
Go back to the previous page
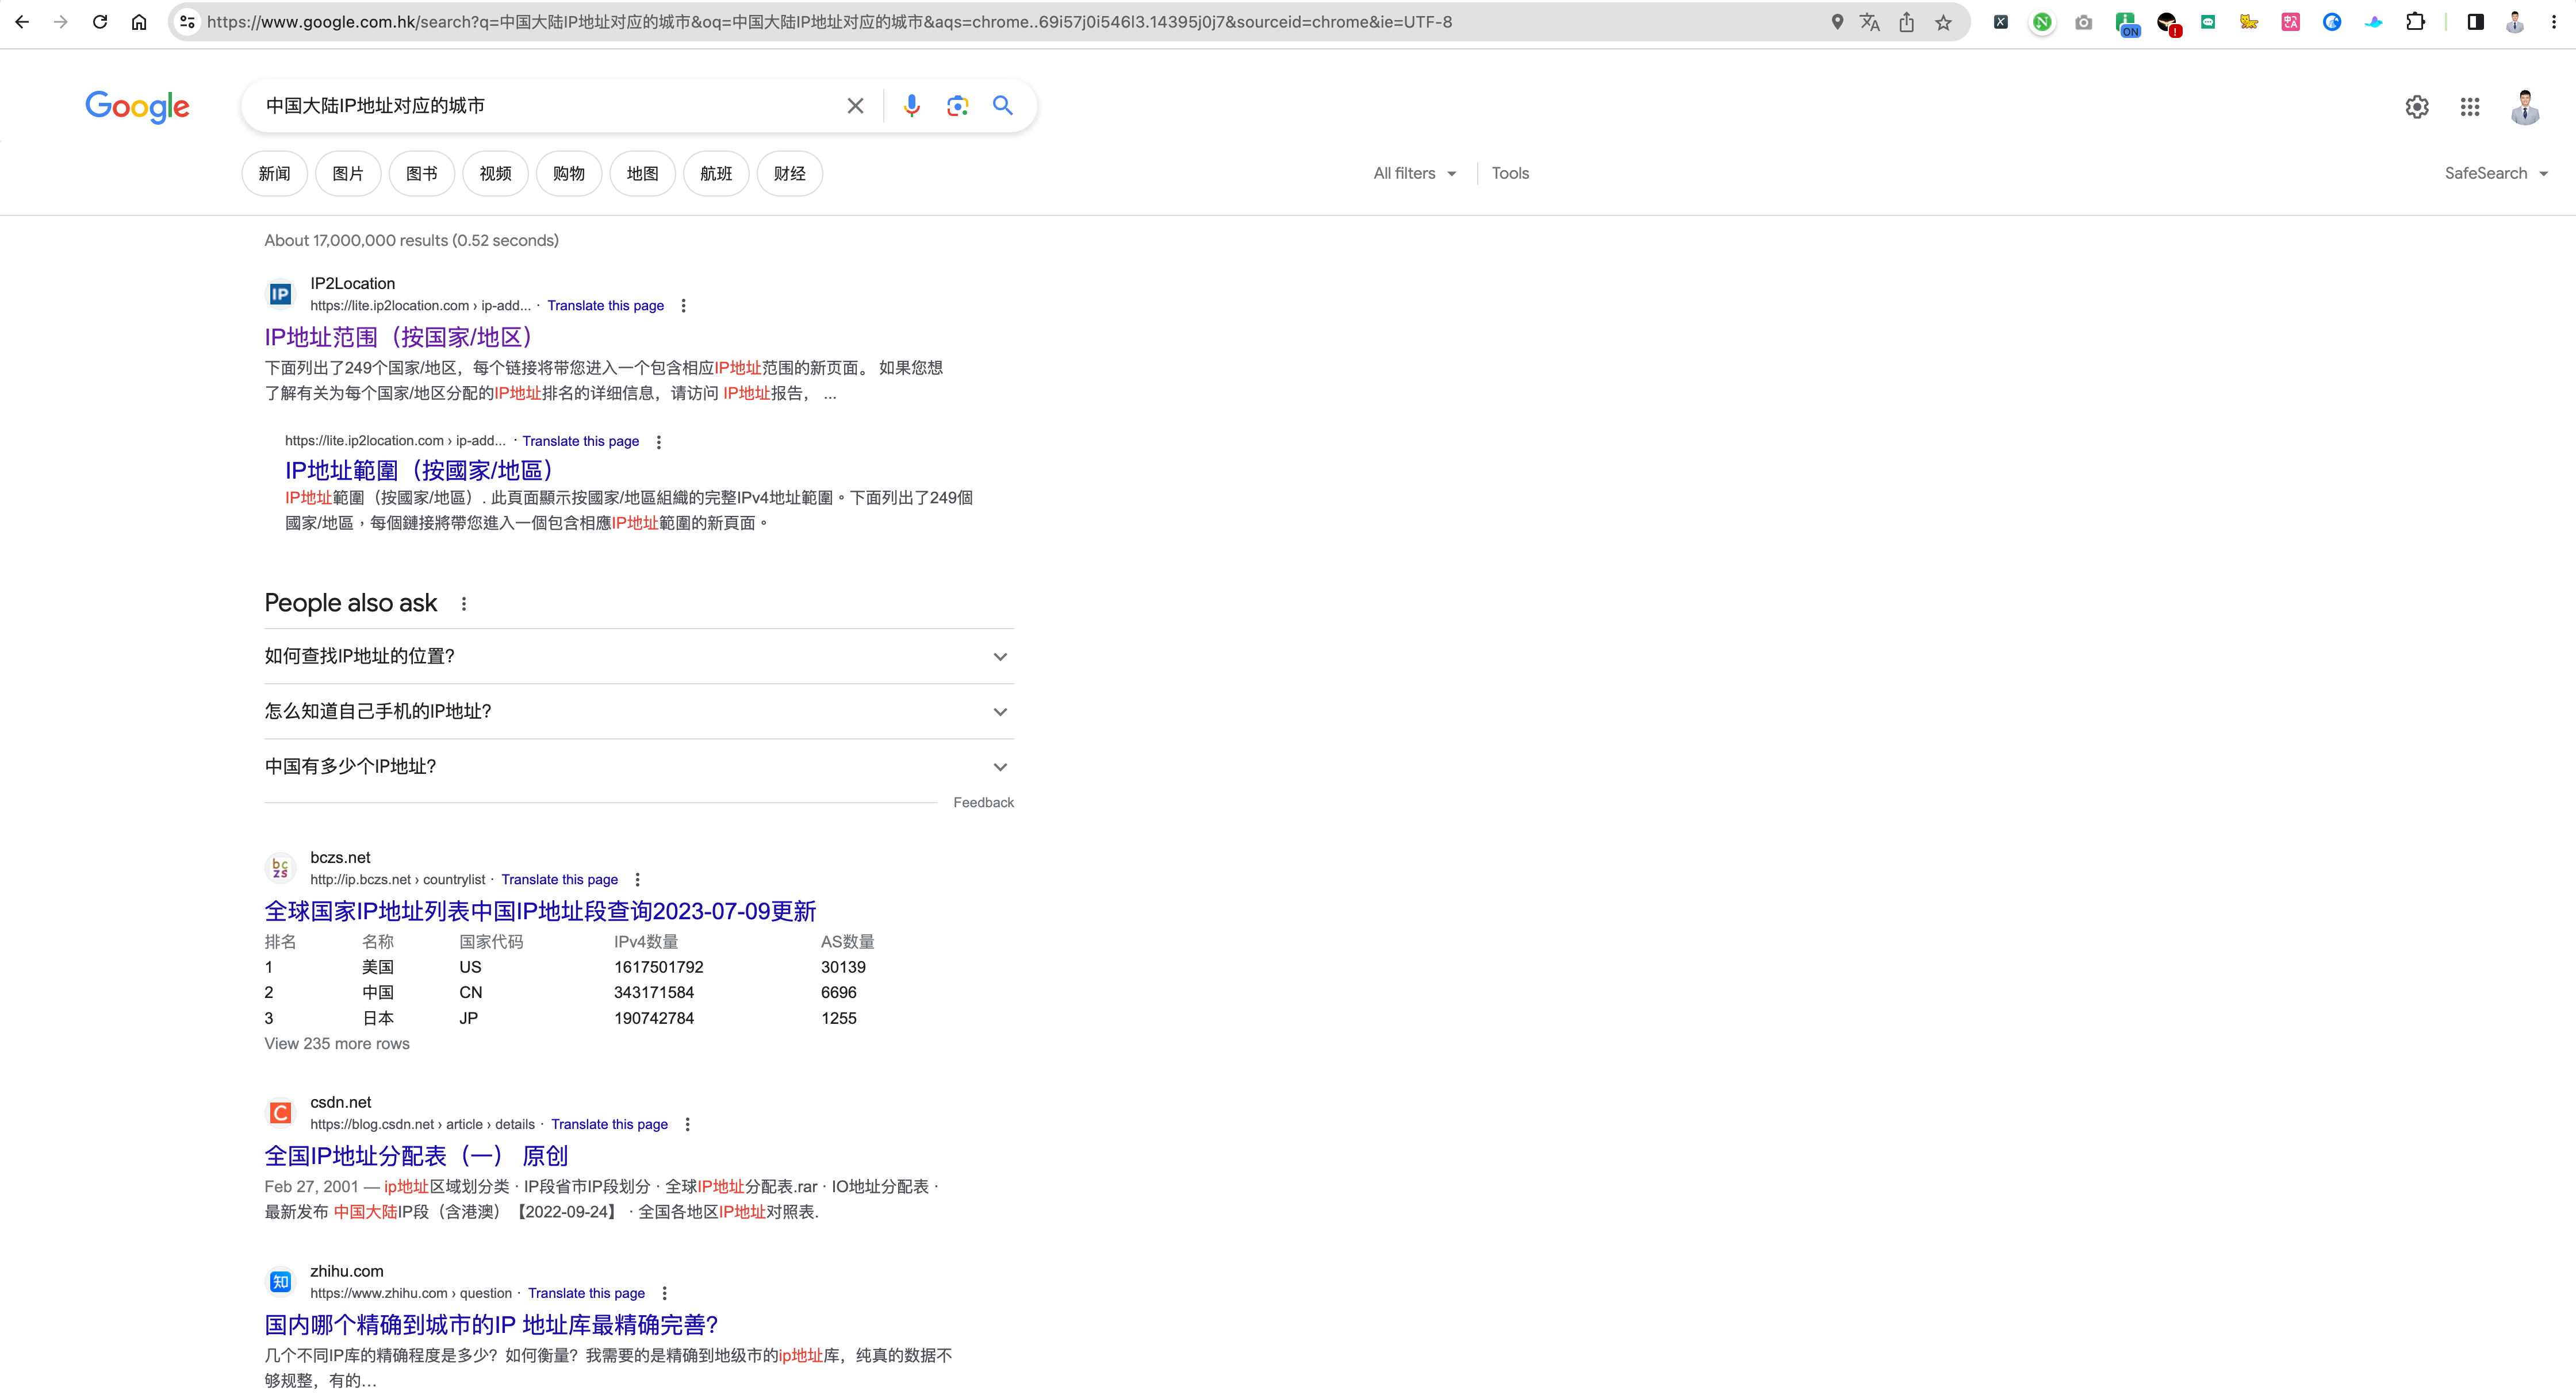coord(22,22)
